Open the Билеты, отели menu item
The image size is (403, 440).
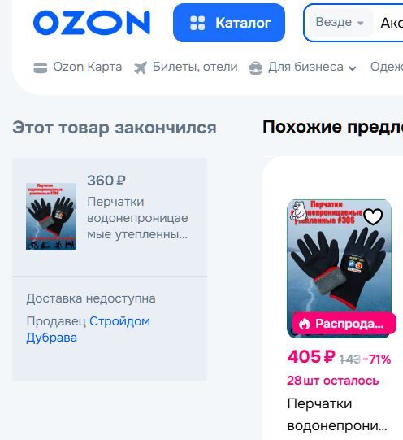tap(186, 68)
